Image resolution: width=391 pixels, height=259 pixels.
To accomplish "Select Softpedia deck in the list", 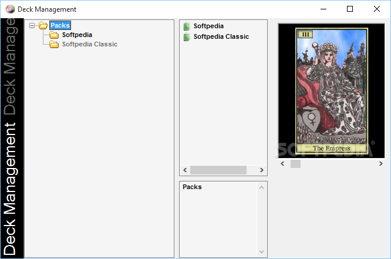I will (208, 26).
